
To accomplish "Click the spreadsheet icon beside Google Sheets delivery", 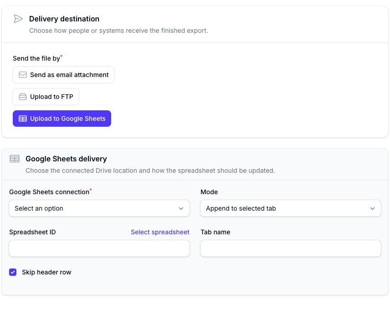I will click(x=15, y=159).
